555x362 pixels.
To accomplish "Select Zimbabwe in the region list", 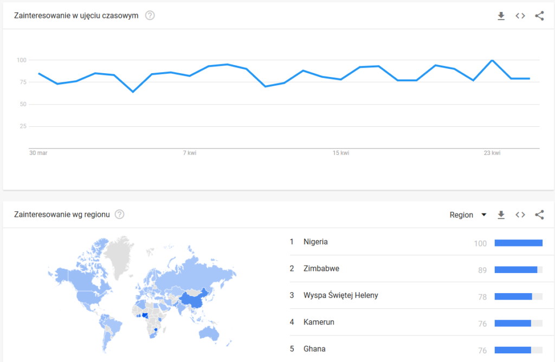I will (319, 268).
